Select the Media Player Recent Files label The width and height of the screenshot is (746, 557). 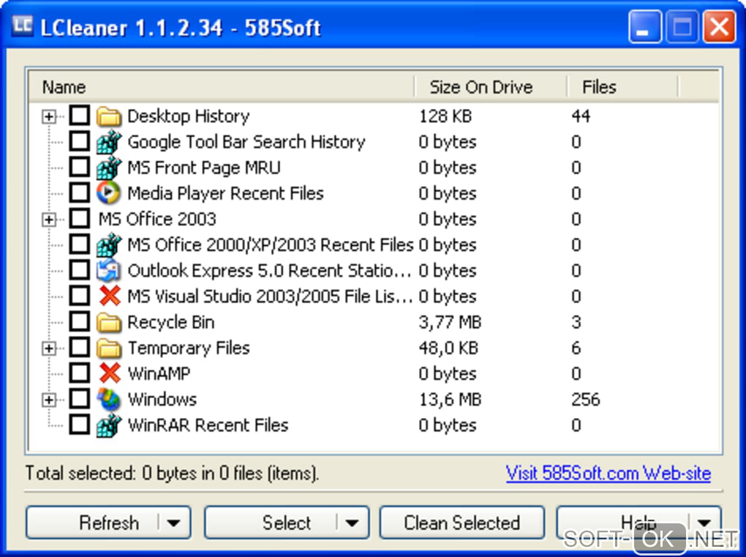(225, 193)
